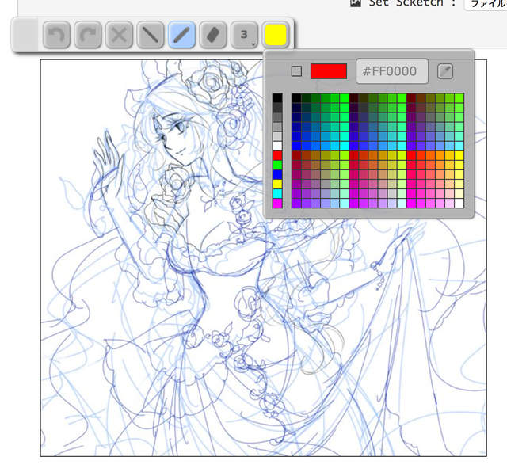Viewport: 507px width, 476px height.
Task: Select the straight line tool
Action: point(150,35)
